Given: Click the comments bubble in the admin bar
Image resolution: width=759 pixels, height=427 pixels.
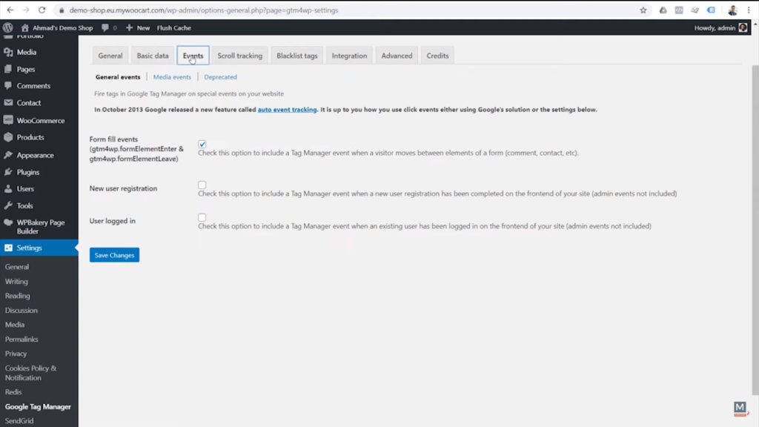Looking at the screenshot, I should [x=108, y=27].
